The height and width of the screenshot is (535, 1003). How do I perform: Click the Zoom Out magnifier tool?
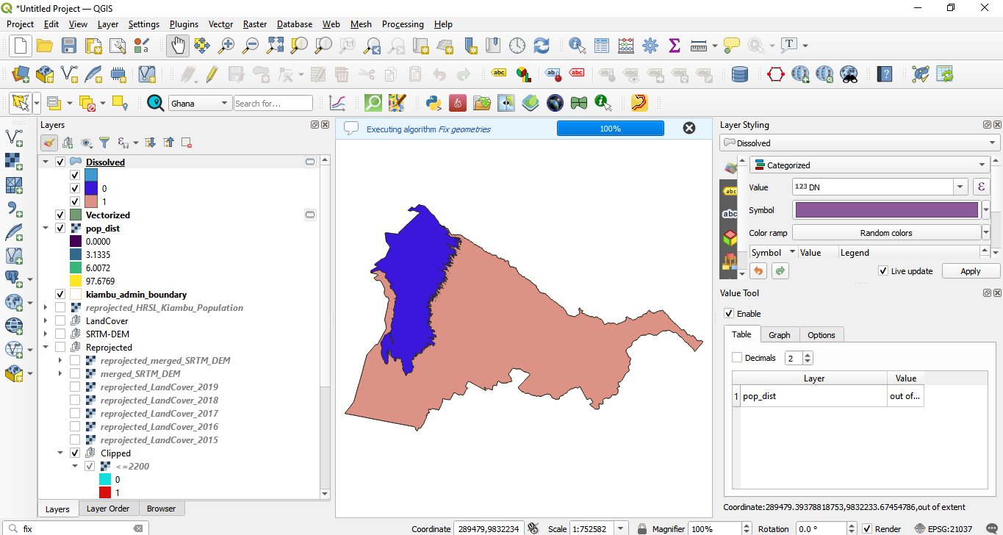click(251, 46)
